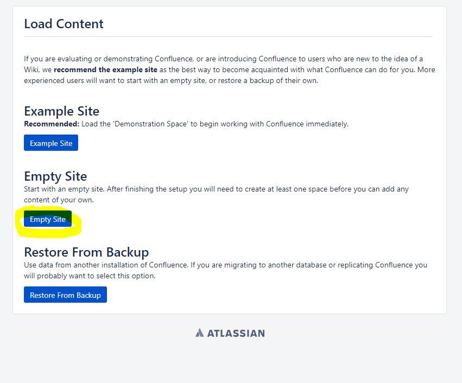Screen dimensions: 462x383
Task: Click the Atlassian logo in footer
Action: click(x=230, y=333)
